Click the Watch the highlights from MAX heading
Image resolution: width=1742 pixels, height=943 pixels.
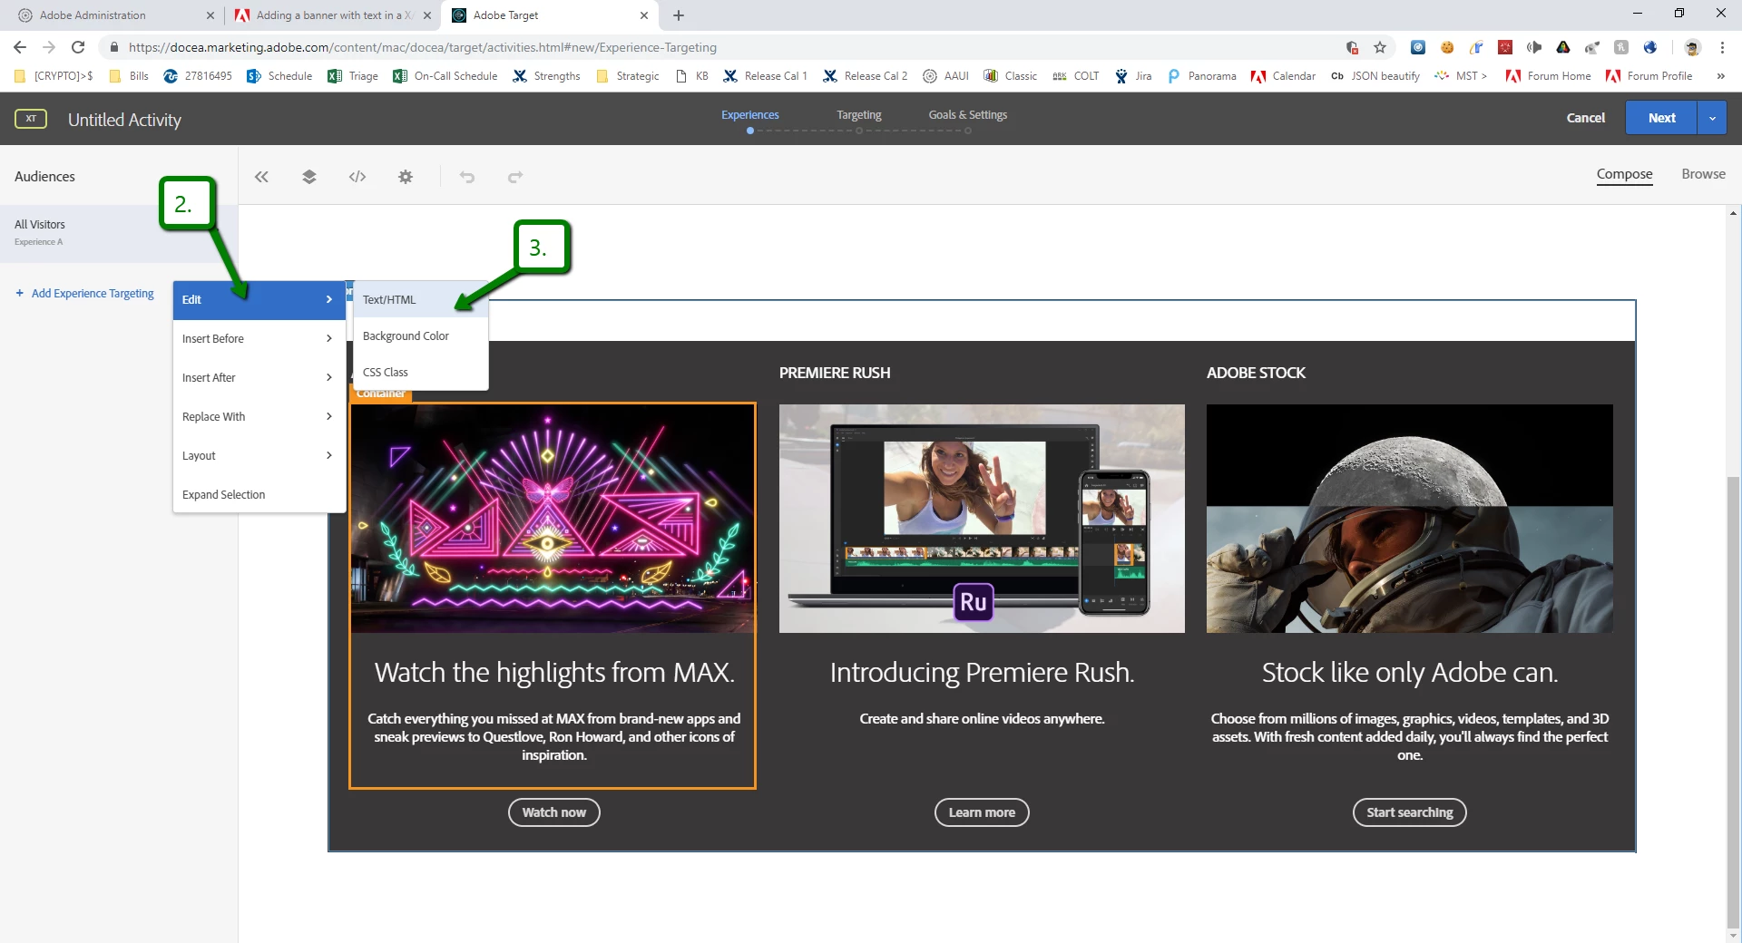(x=554, y=673)
